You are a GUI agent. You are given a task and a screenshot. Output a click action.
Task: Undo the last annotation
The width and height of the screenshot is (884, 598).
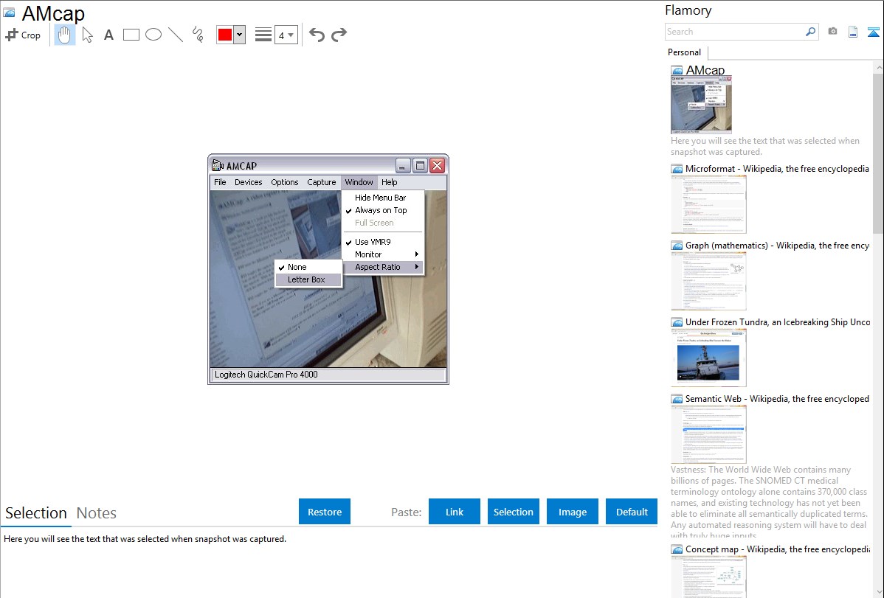317,35
